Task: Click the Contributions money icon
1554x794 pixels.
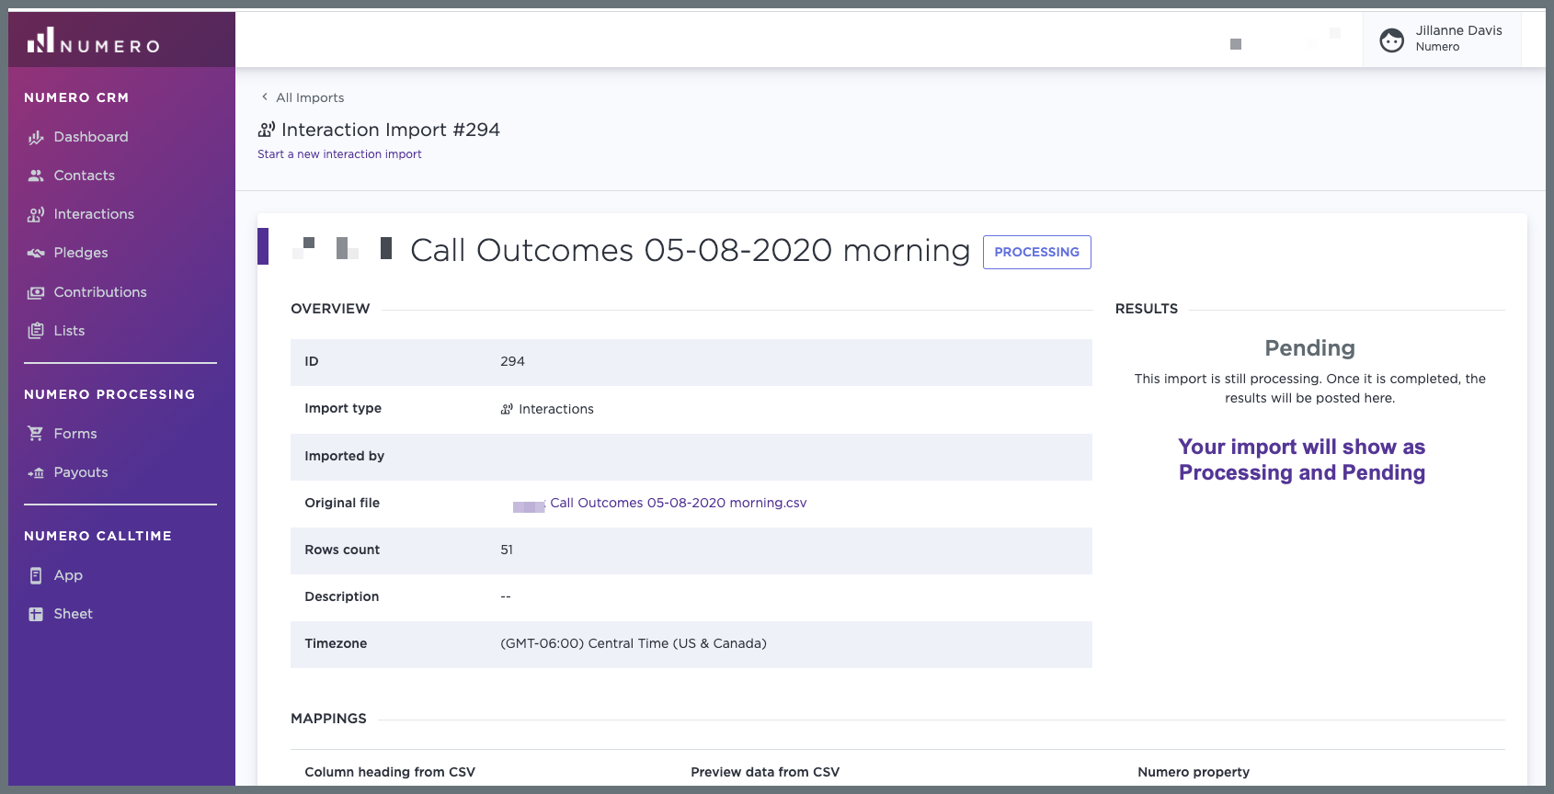Action: pyautogui.click(x=36, y=292)
